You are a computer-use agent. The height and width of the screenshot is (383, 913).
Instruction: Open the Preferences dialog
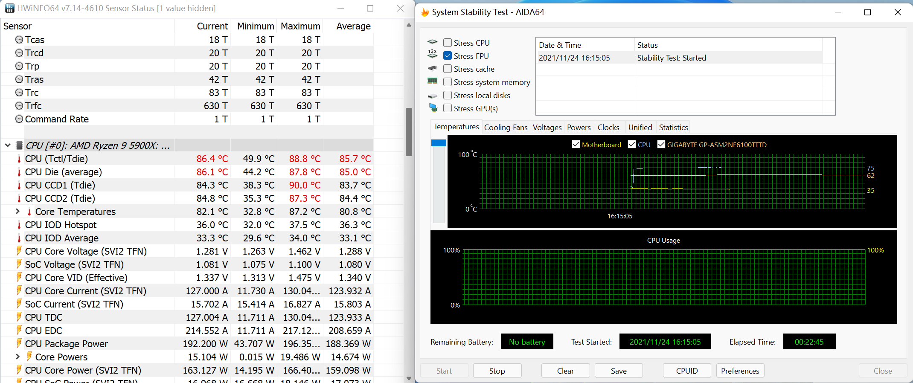pyautogui.click(x=740, y=371)
